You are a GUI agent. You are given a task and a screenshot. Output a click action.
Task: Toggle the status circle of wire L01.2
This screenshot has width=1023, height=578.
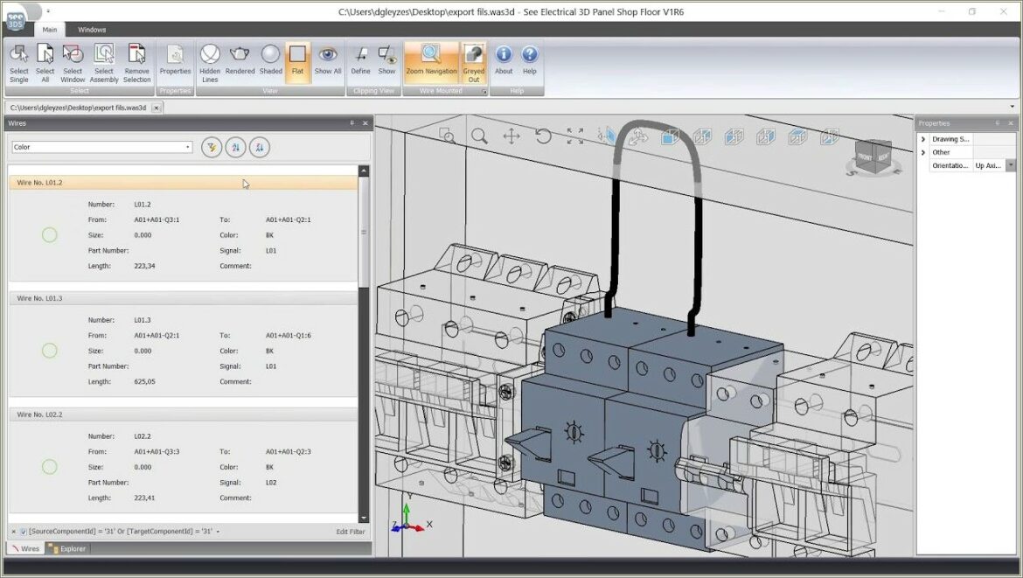pyautogui.click(x=50, y=235)
